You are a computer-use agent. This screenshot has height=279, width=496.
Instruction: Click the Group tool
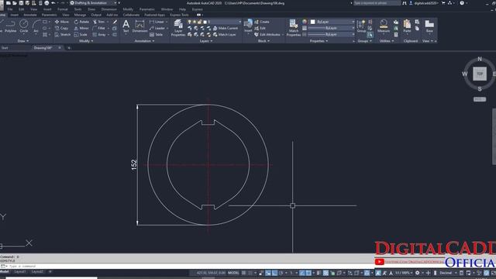point(361,26)
